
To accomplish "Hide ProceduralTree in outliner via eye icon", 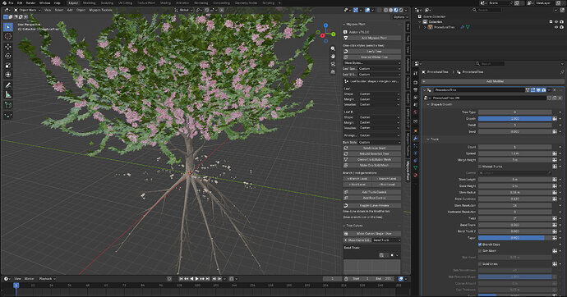I will click(x=556, y=27).
